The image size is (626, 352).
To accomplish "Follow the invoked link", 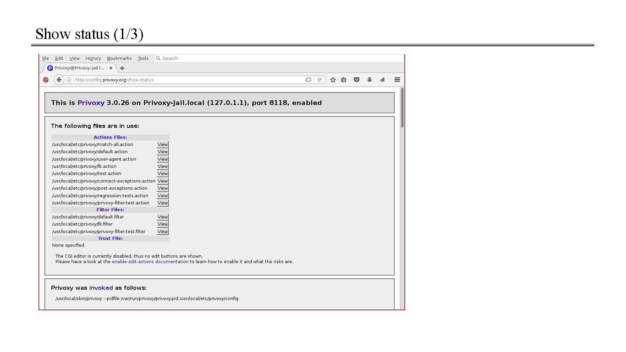I will pos(101,288).
